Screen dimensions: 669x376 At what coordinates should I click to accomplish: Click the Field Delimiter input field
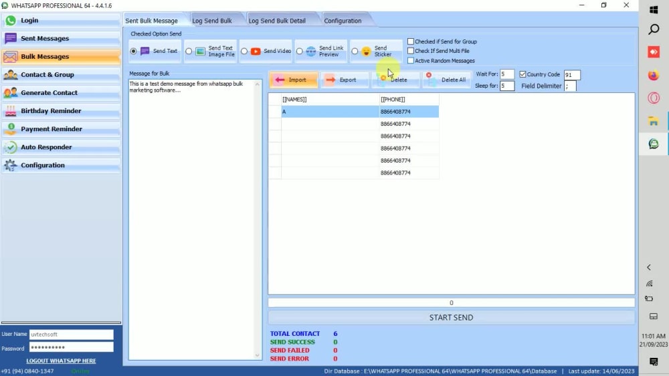(x=570, y=86)
